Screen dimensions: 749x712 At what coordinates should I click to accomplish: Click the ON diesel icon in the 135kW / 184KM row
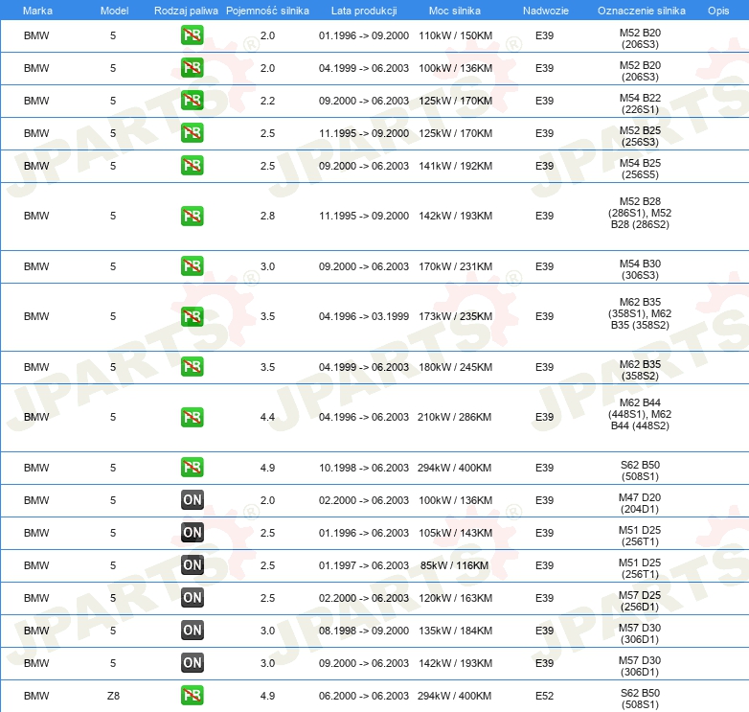coord(192,631)
